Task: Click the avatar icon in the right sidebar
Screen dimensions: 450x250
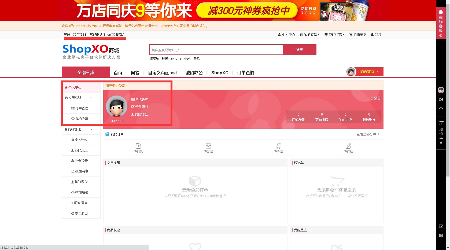Action: (441, 90)
